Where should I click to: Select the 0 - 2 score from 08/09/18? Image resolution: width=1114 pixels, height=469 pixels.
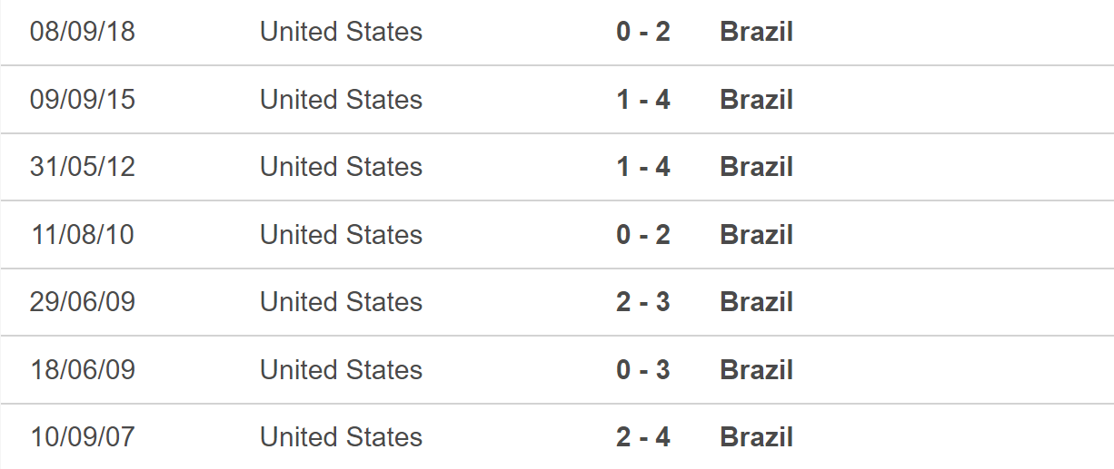click(643, 32)
